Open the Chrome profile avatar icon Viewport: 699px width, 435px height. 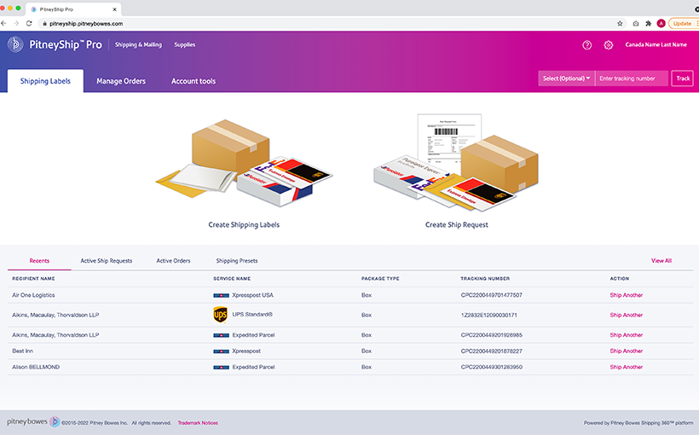coord(661,24)
